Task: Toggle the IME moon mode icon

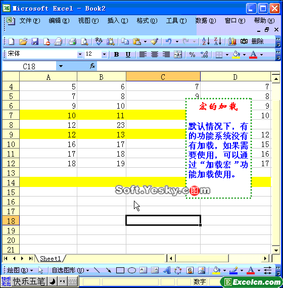Action: point(53,281)
